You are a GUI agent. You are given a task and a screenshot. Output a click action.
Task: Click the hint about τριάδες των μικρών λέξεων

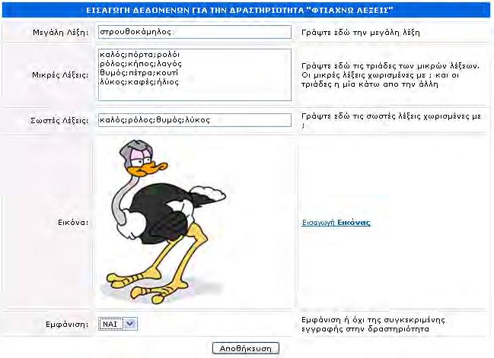pos(390,75)
